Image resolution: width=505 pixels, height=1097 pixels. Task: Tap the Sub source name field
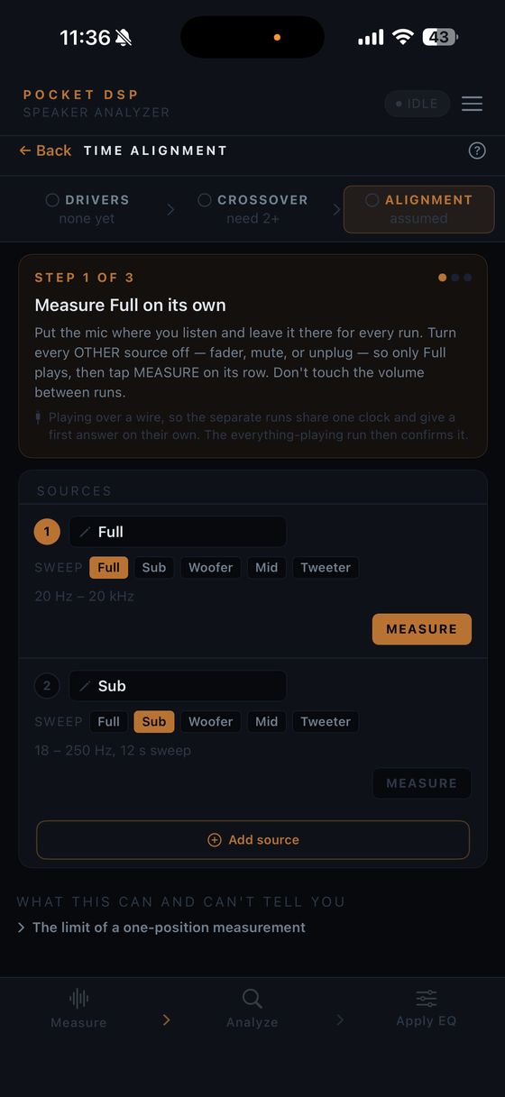178,686
